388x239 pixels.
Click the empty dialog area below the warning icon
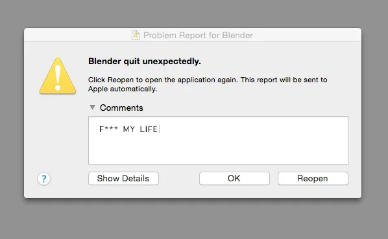point(57,133)
